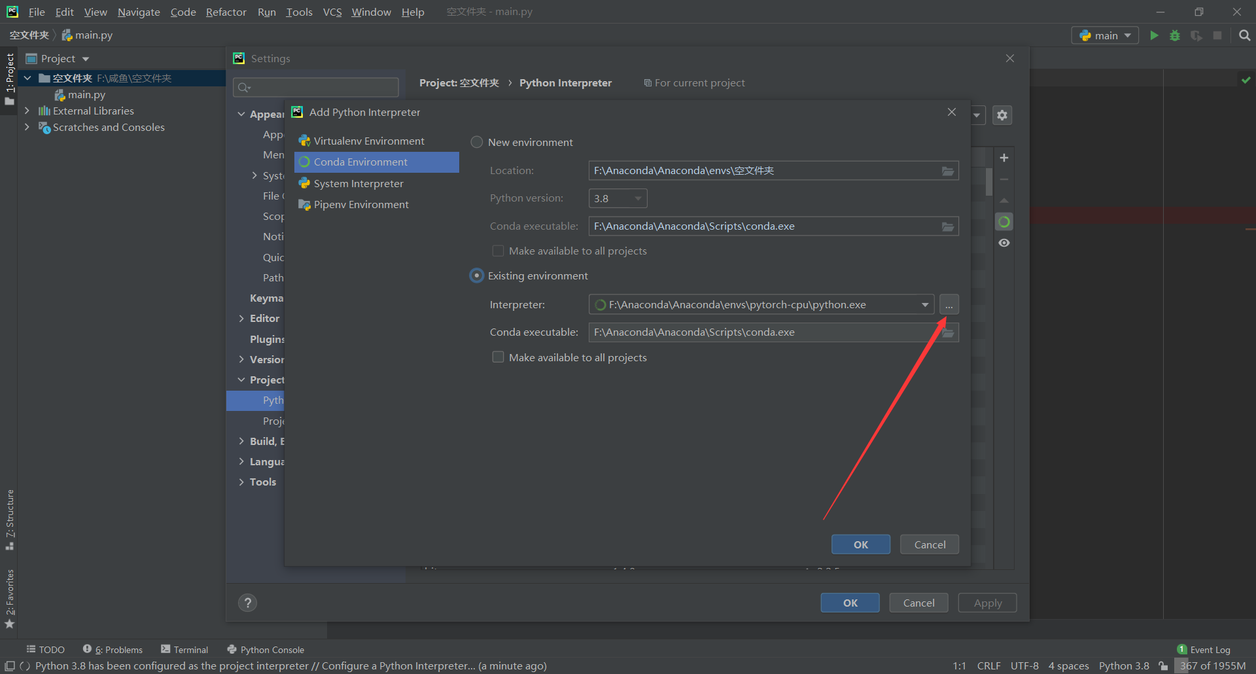Viewport: 1256px width, 674px height.
Task: Open the Help menu
Action: (x=413, y=12)
